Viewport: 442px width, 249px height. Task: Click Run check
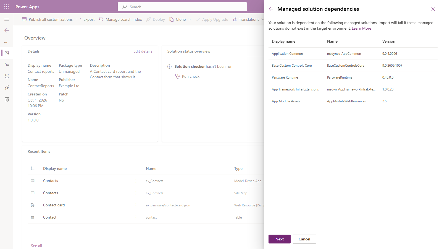pos(187,76)
